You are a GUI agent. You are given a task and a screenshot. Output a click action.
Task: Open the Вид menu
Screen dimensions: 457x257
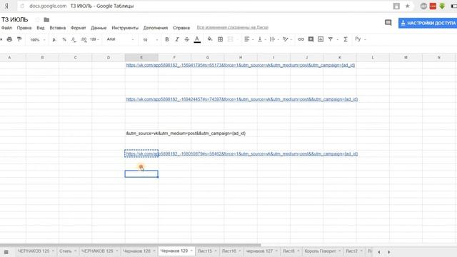(41, 28)
